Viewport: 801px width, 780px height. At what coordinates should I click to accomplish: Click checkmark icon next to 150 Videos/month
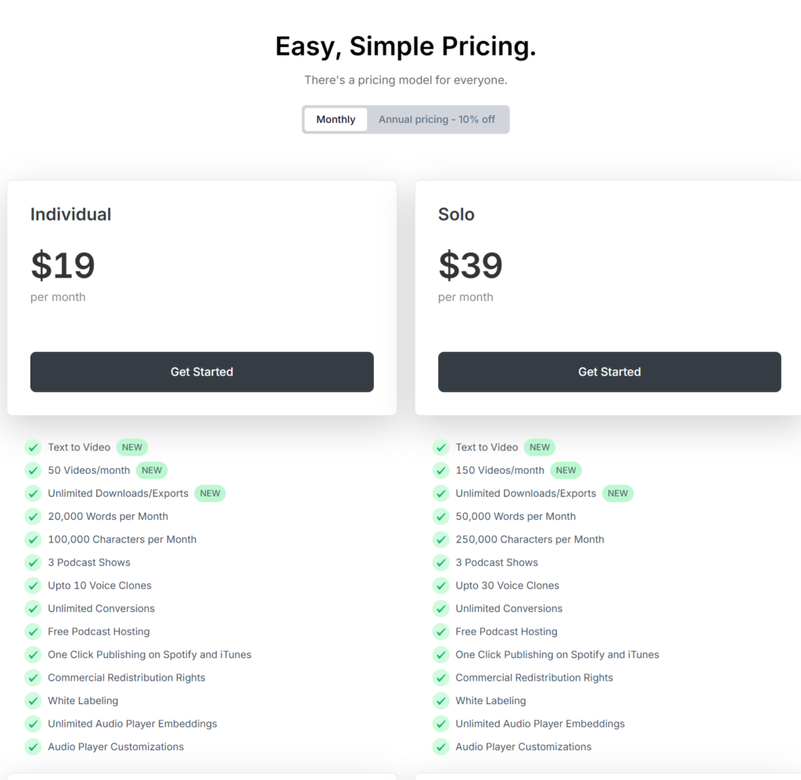441,471
